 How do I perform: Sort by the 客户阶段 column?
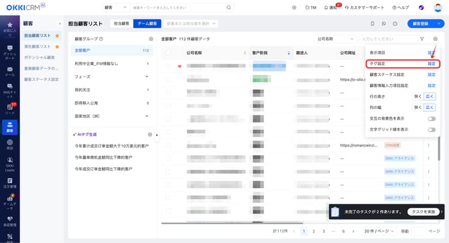click(x=289, y=53)
